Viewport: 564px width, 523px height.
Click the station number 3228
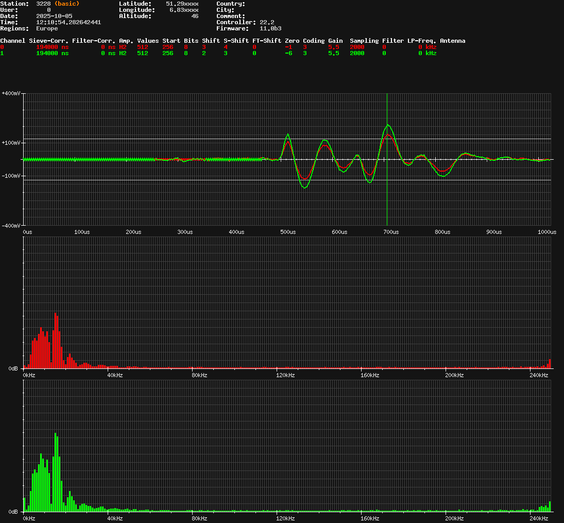point(43,4)
